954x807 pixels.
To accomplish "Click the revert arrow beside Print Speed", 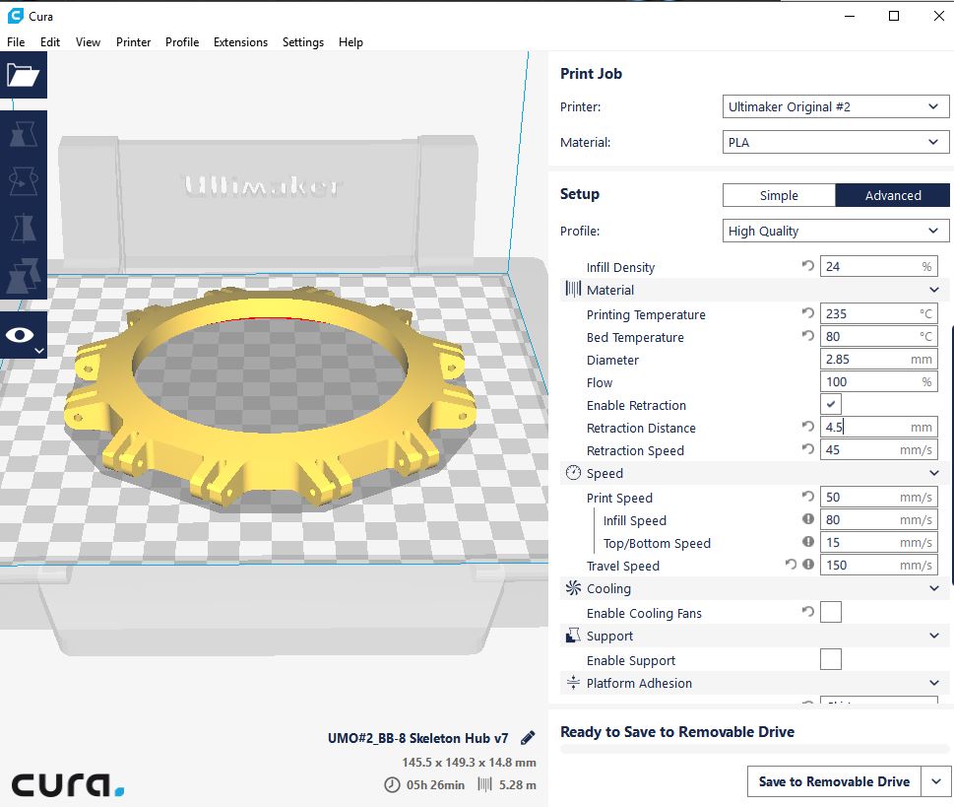I will click(x=808, y=498).
